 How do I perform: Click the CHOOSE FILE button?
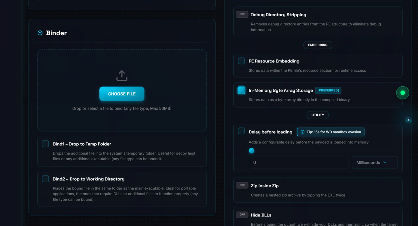point(122,94)
